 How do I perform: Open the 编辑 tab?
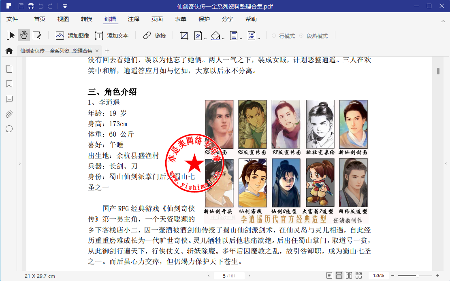[110, 19]
